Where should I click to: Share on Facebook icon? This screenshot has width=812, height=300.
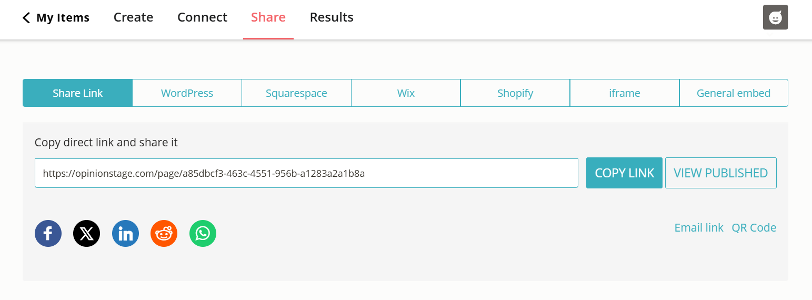coord(48,233)
